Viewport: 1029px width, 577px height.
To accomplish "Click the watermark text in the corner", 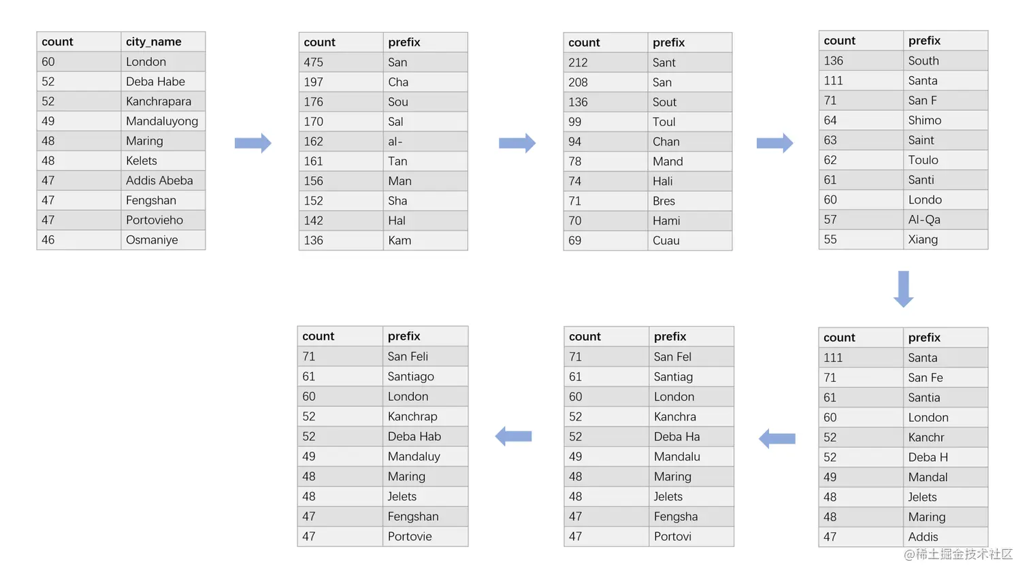I will (958, 554).
